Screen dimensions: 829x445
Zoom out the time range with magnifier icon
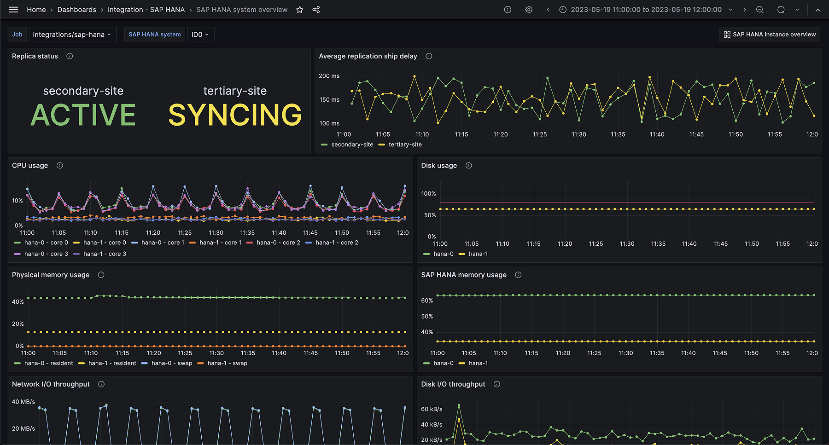[x=759, y=9]
